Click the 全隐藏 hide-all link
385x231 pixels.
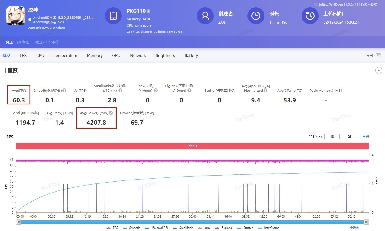tap(354, 228)
